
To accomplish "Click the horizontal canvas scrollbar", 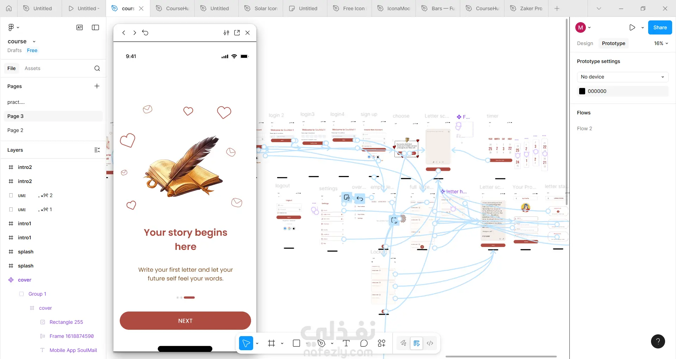I will click(501, 357).
